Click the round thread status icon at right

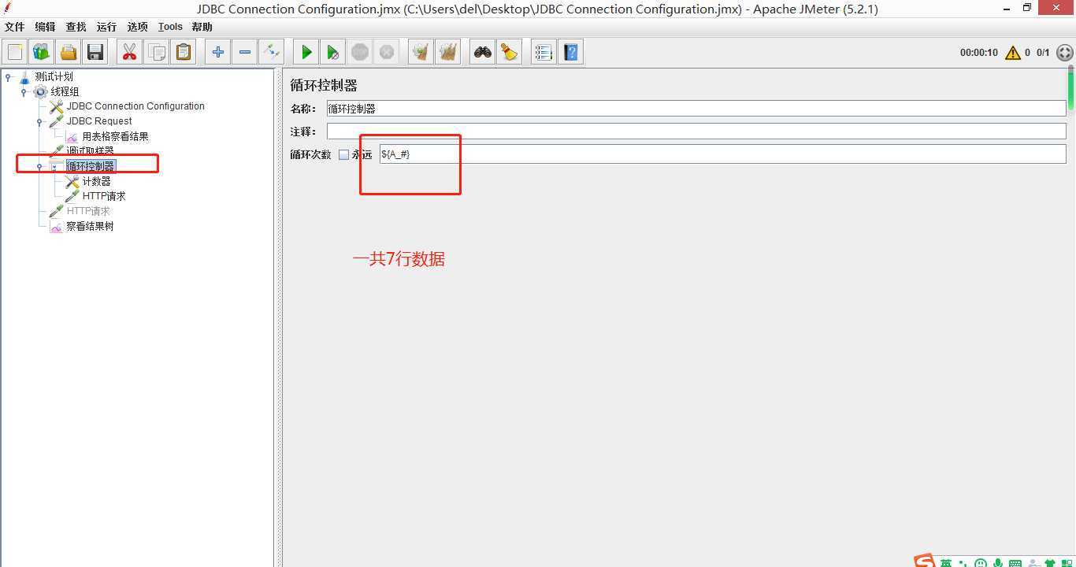tap(1064, 53)
